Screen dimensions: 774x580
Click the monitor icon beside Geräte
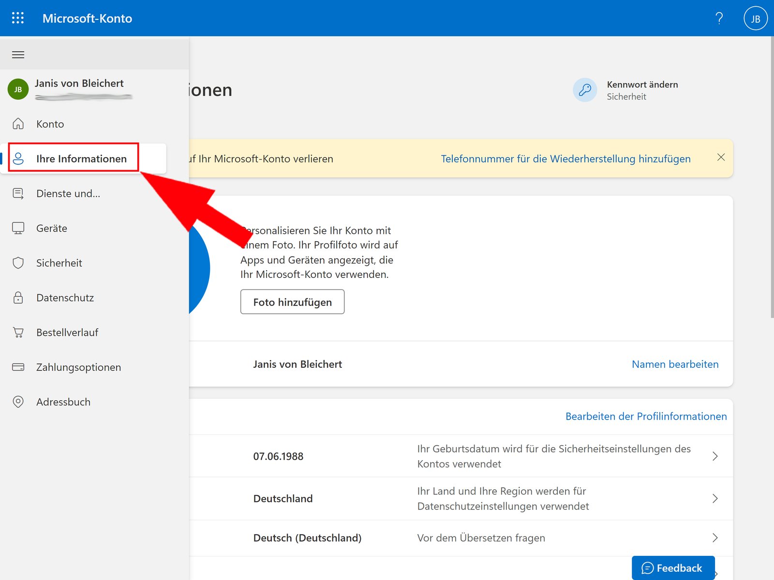[x=18, y=228]
